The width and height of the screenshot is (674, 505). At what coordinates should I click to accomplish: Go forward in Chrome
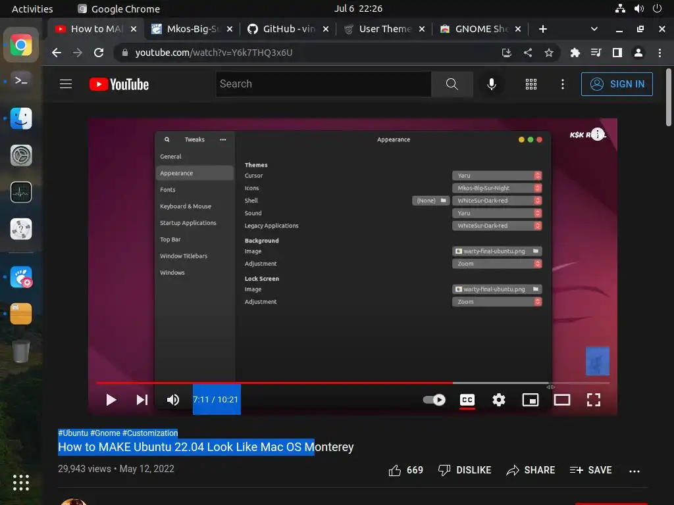pyautogui.click(x=78, y=53)
